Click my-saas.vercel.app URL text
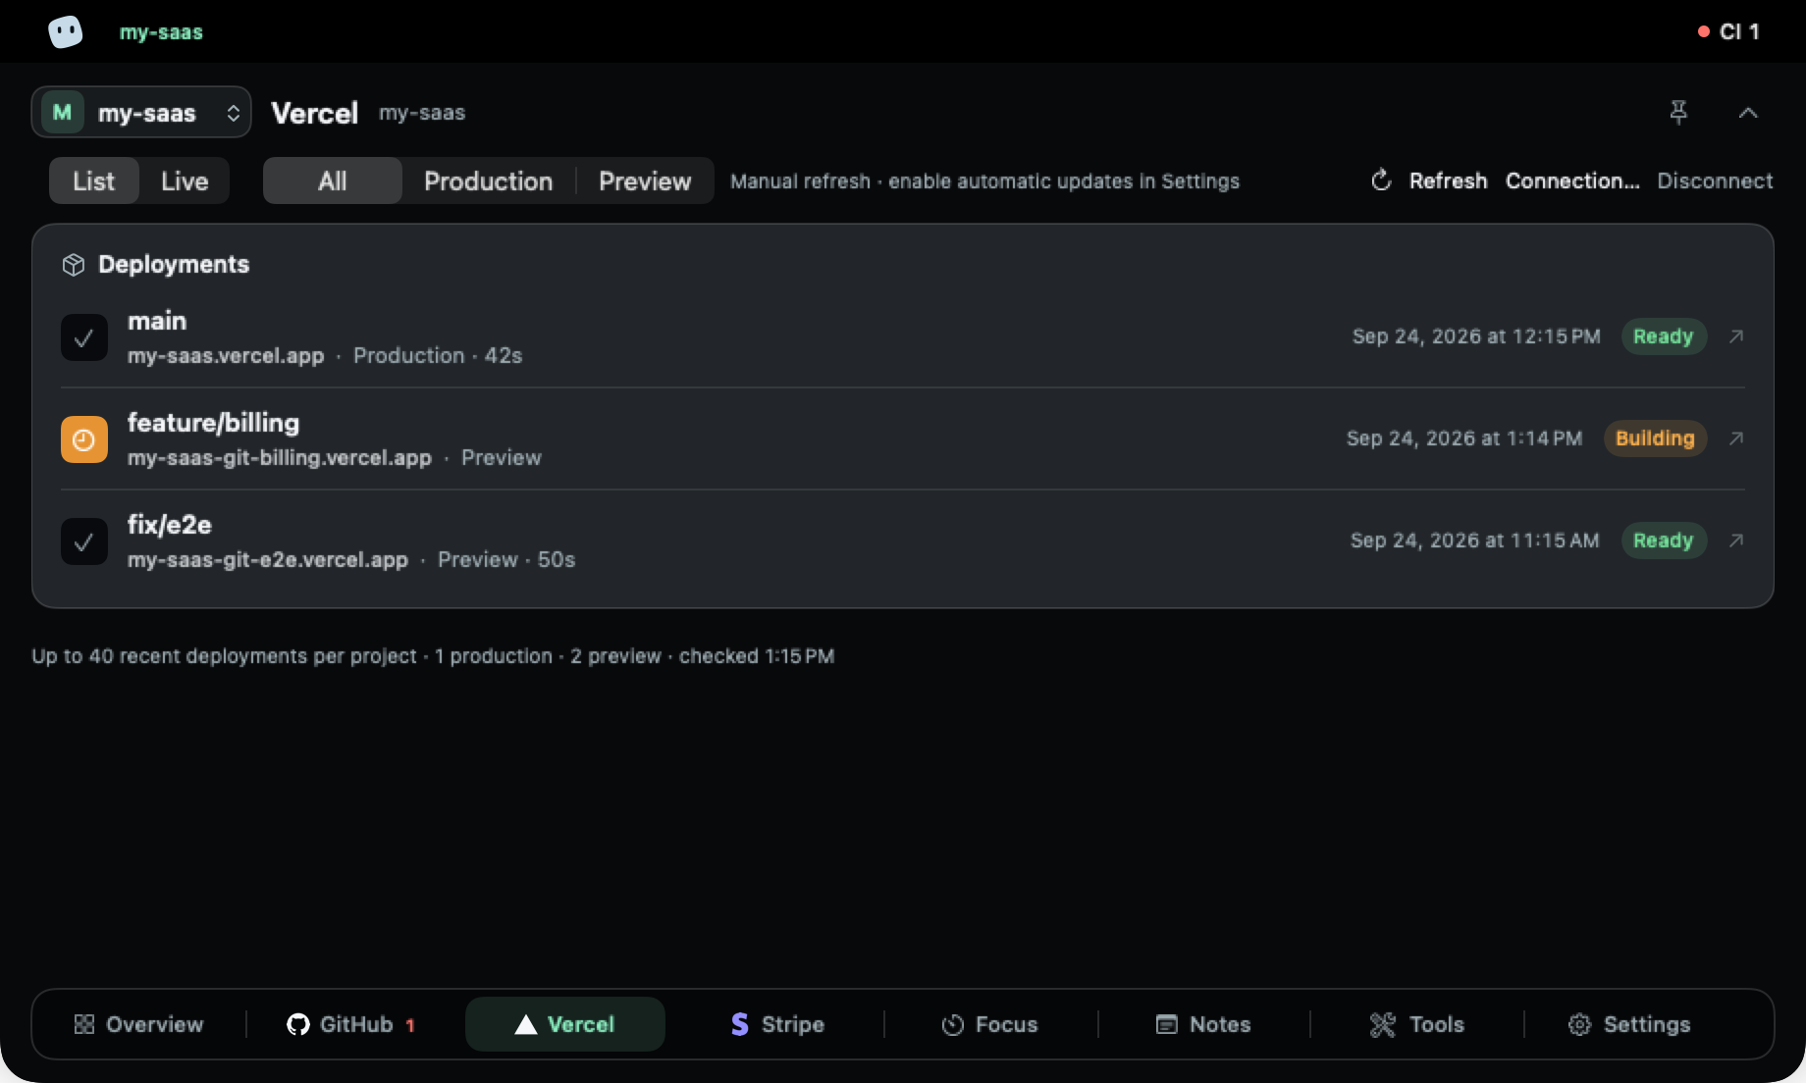 tap(226, 356)
